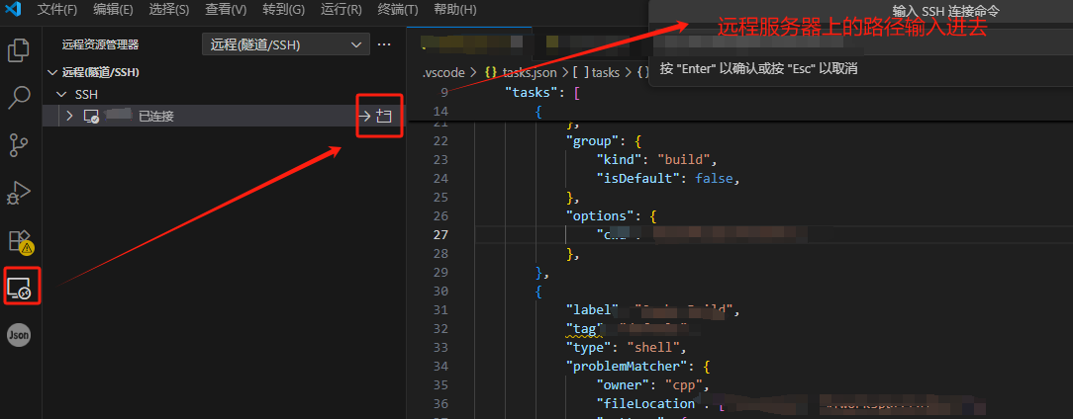The height and width of the screenshot is (419, 1073).
Task: Click the "isDefault": false line
Action: pos(669,179)
